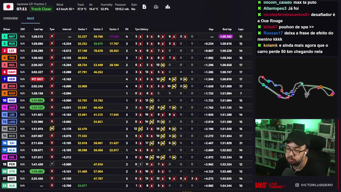Click the Best lap column header
The height and width of the screenshot is (192, 341).
click(227, 29)
